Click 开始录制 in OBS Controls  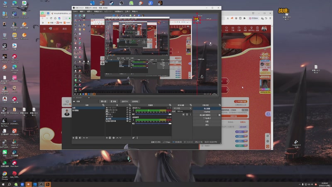pos(207,112)
